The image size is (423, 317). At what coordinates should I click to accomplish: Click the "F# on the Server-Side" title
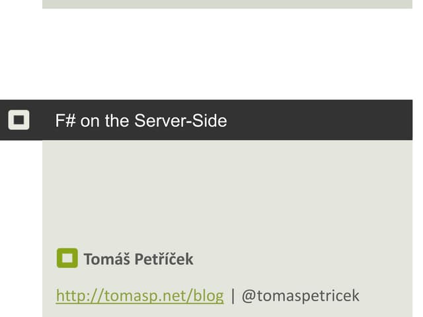coord(141,121)
